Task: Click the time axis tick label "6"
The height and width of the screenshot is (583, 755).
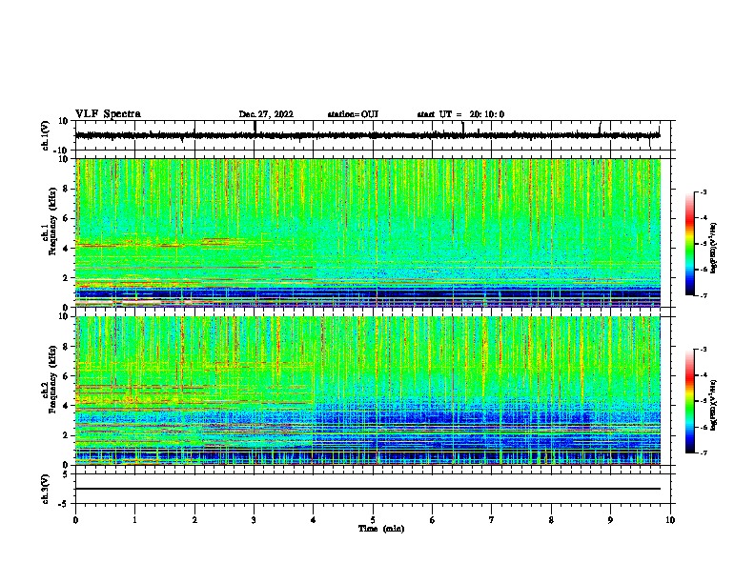Action: coord(433,520)
